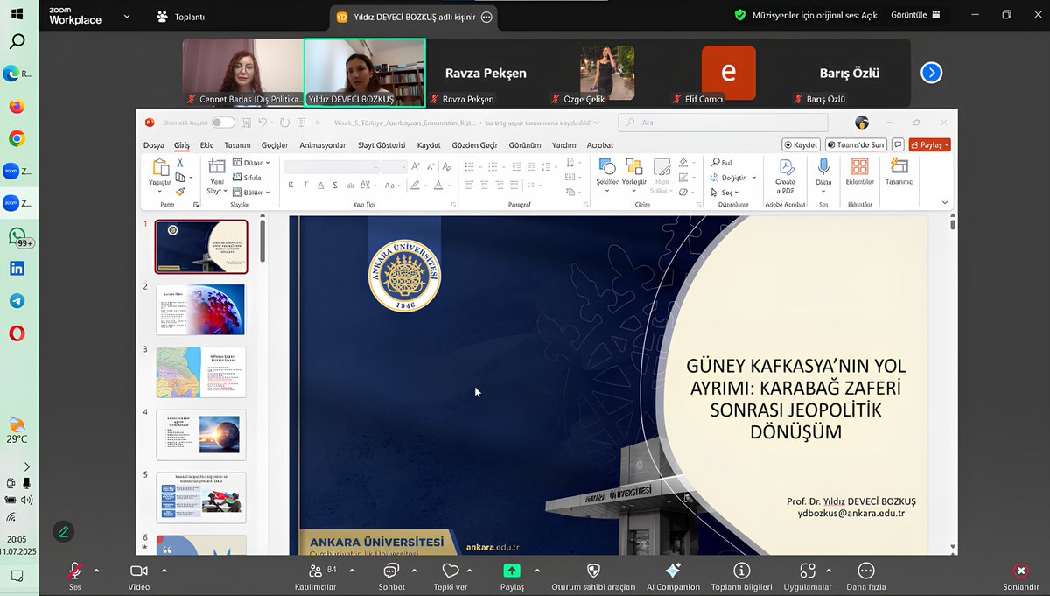Open the Seç select dropdown
Viewport: 1050px width, 596px height.
725,192
